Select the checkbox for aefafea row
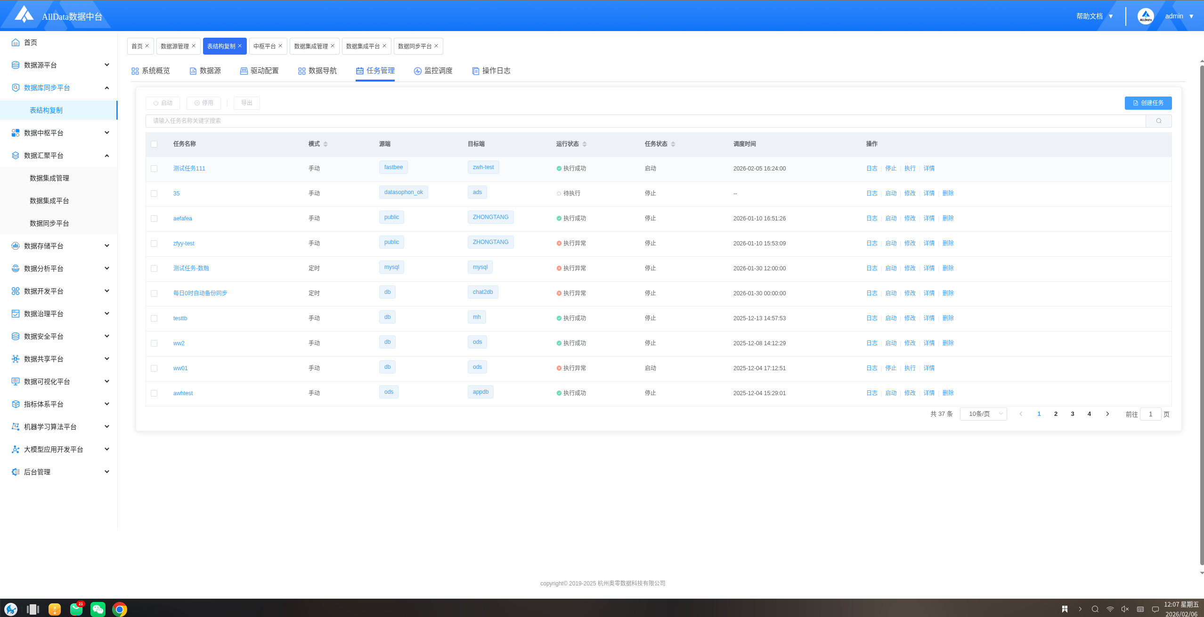Image resolution: width=1204 pixels, height=617 pixels. tap(154, 219)
